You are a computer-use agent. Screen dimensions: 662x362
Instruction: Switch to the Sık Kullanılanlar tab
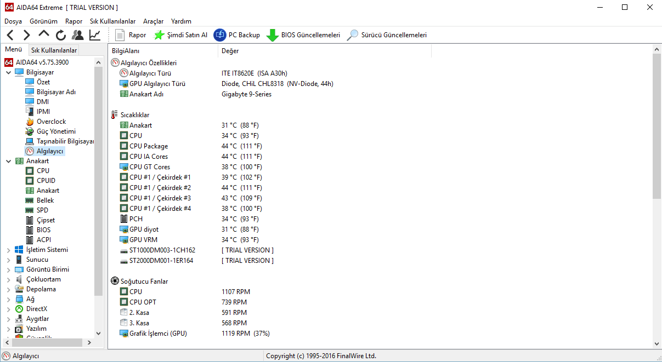tap(54, 50)
